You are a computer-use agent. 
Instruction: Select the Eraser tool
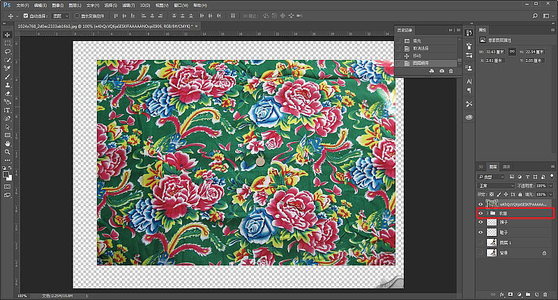7,94
